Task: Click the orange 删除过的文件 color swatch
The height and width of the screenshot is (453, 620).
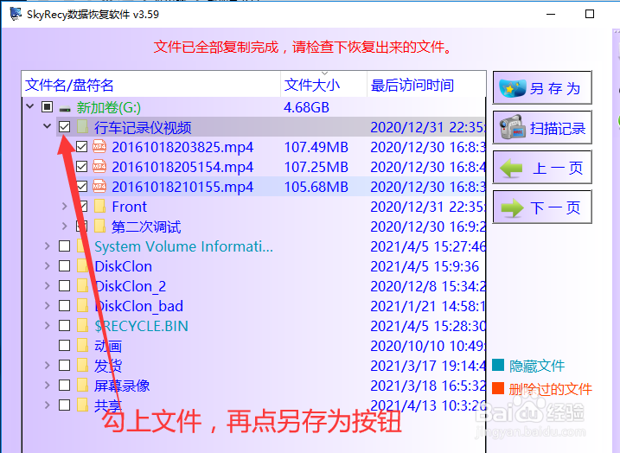Action: (498, 388)
